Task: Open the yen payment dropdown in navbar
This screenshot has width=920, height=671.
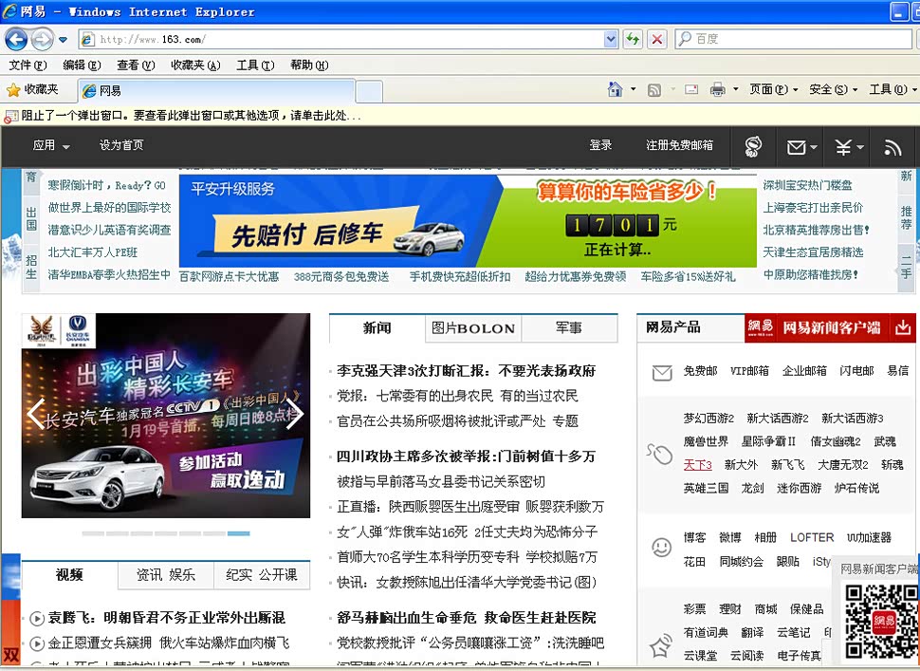Action: pyautogui.click(x=849, y=147)
